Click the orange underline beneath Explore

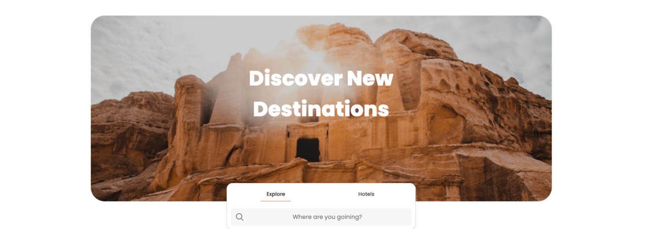(x=276, y=201)
